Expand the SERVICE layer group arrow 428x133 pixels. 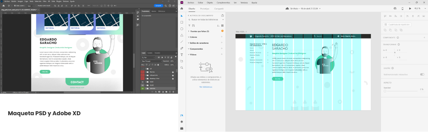146,89
